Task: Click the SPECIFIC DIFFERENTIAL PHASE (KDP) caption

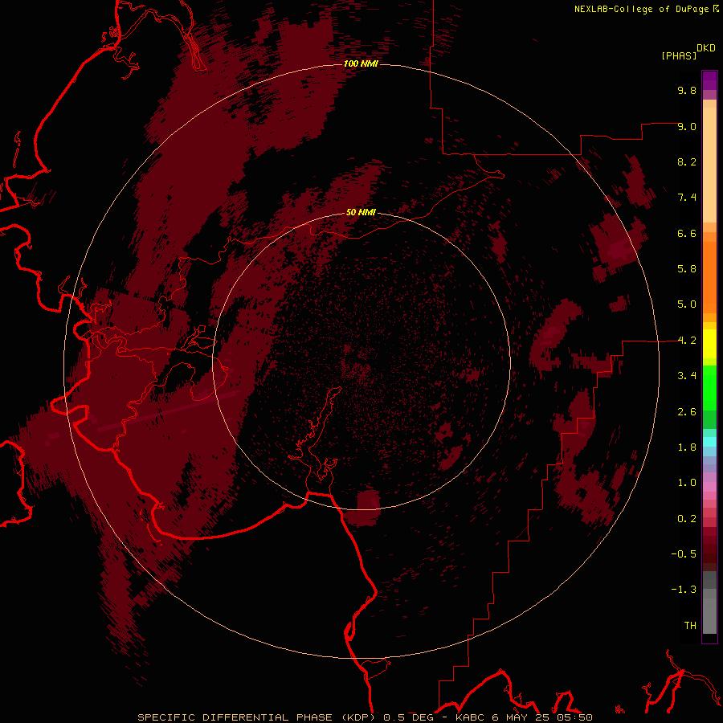Action: pos(256,717)
